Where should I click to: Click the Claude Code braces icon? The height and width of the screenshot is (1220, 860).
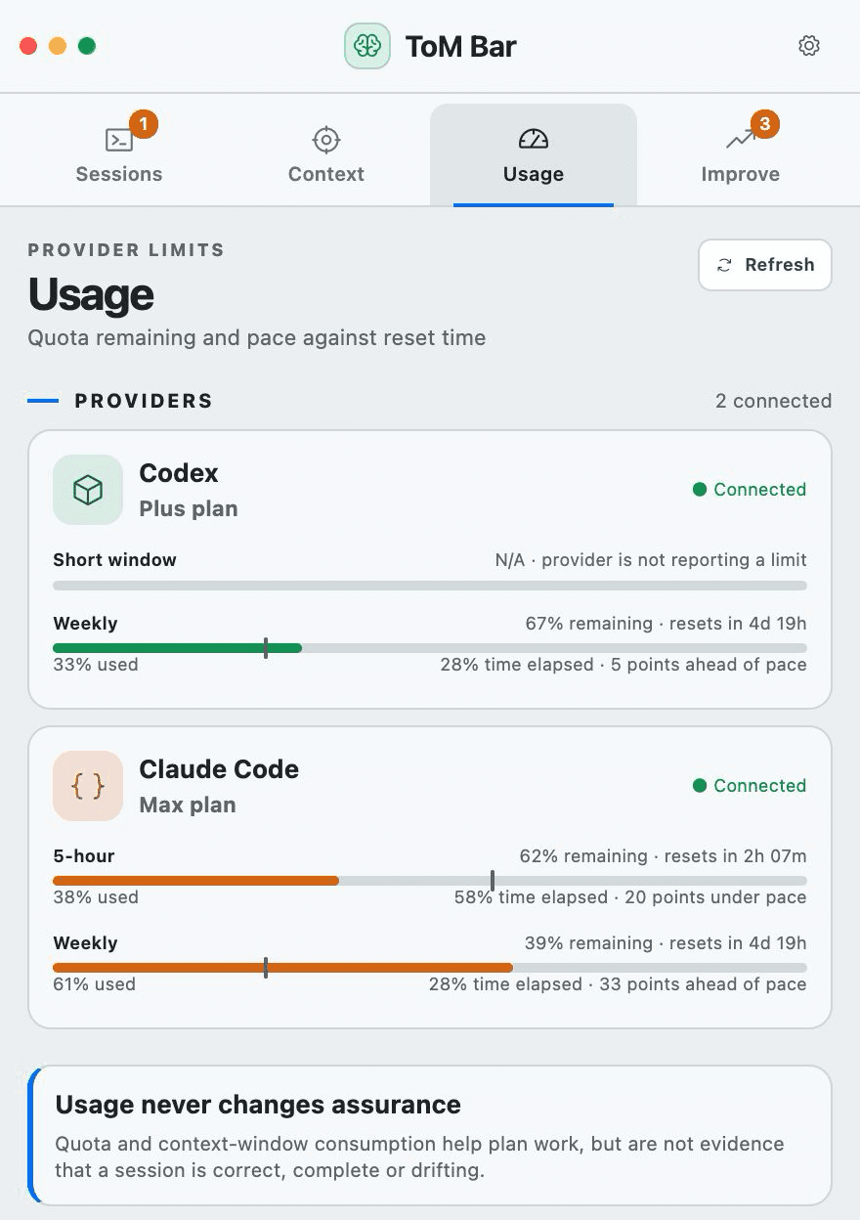pos(88,786)
